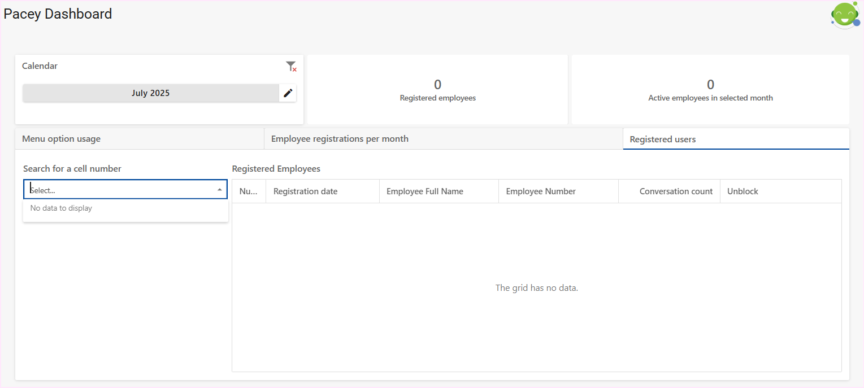Switch to the Menu option usage tab
This screenshot has width=864, height=388.
(61, 139)
